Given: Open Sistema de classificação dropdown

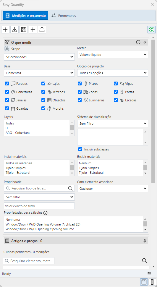Looking at the screenshot, I should tap(112, 124).
